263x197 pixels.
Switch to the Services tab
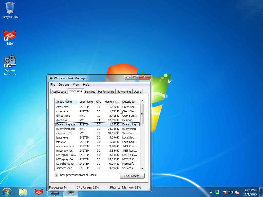(90, 92)
